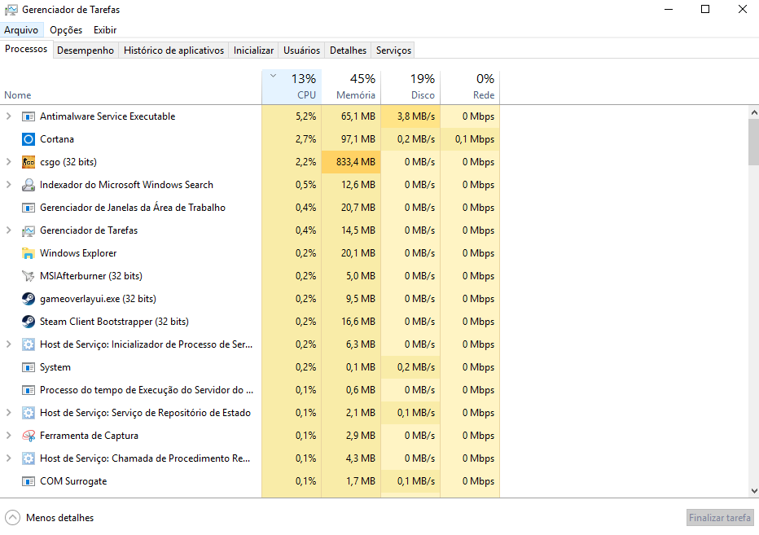This screenshot has height=535, width=759.
Task: Click the scrollbar down arrow
Action: [753, 491]
